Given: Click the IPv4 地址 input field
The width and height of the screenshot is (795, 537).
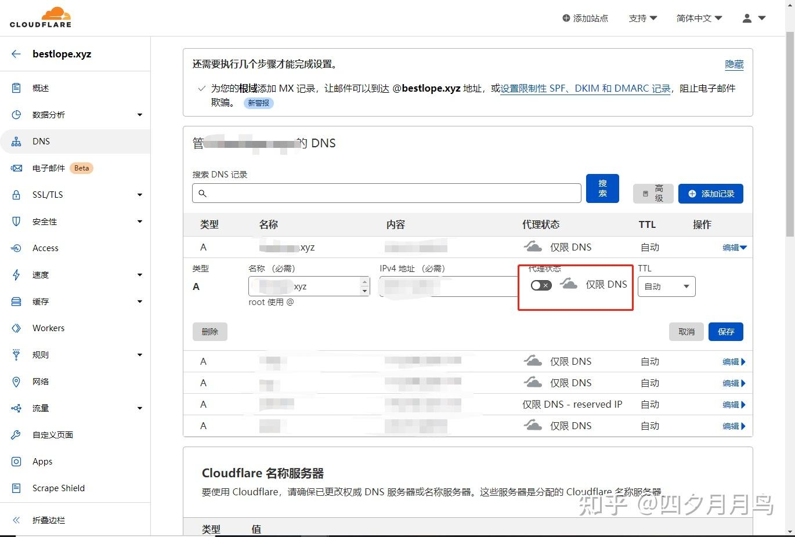Looking at the screenshot, I should click(448, 286).
